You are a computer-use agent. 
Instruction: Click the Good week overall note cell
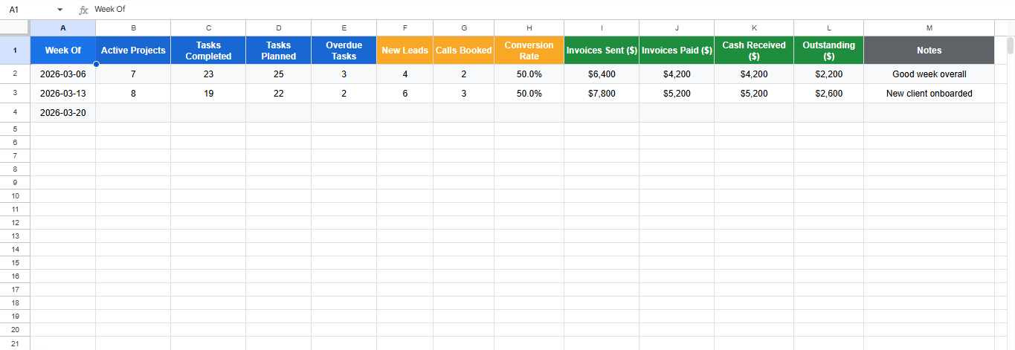(929, 74)
